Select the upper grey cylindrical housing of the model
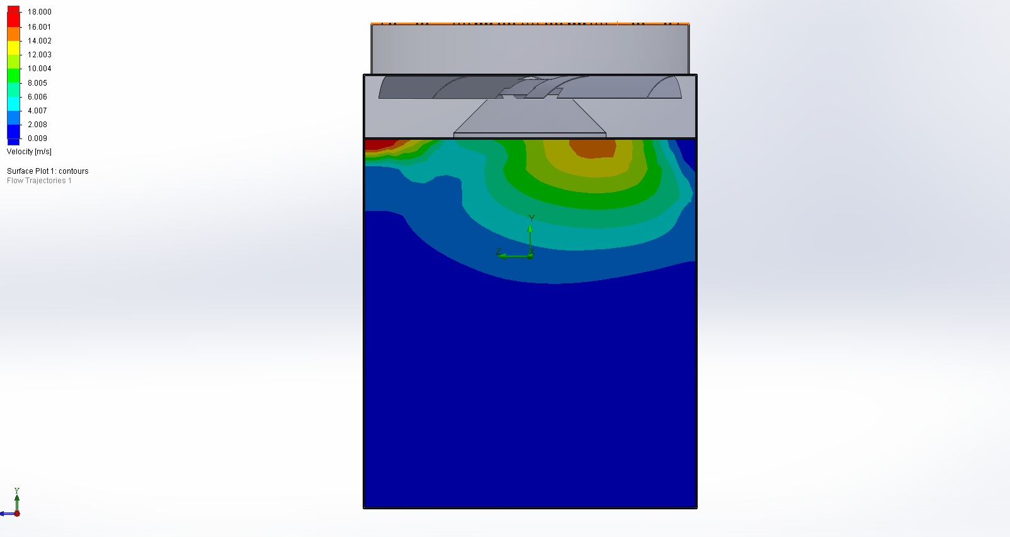1010x537 pixels. 530,49
